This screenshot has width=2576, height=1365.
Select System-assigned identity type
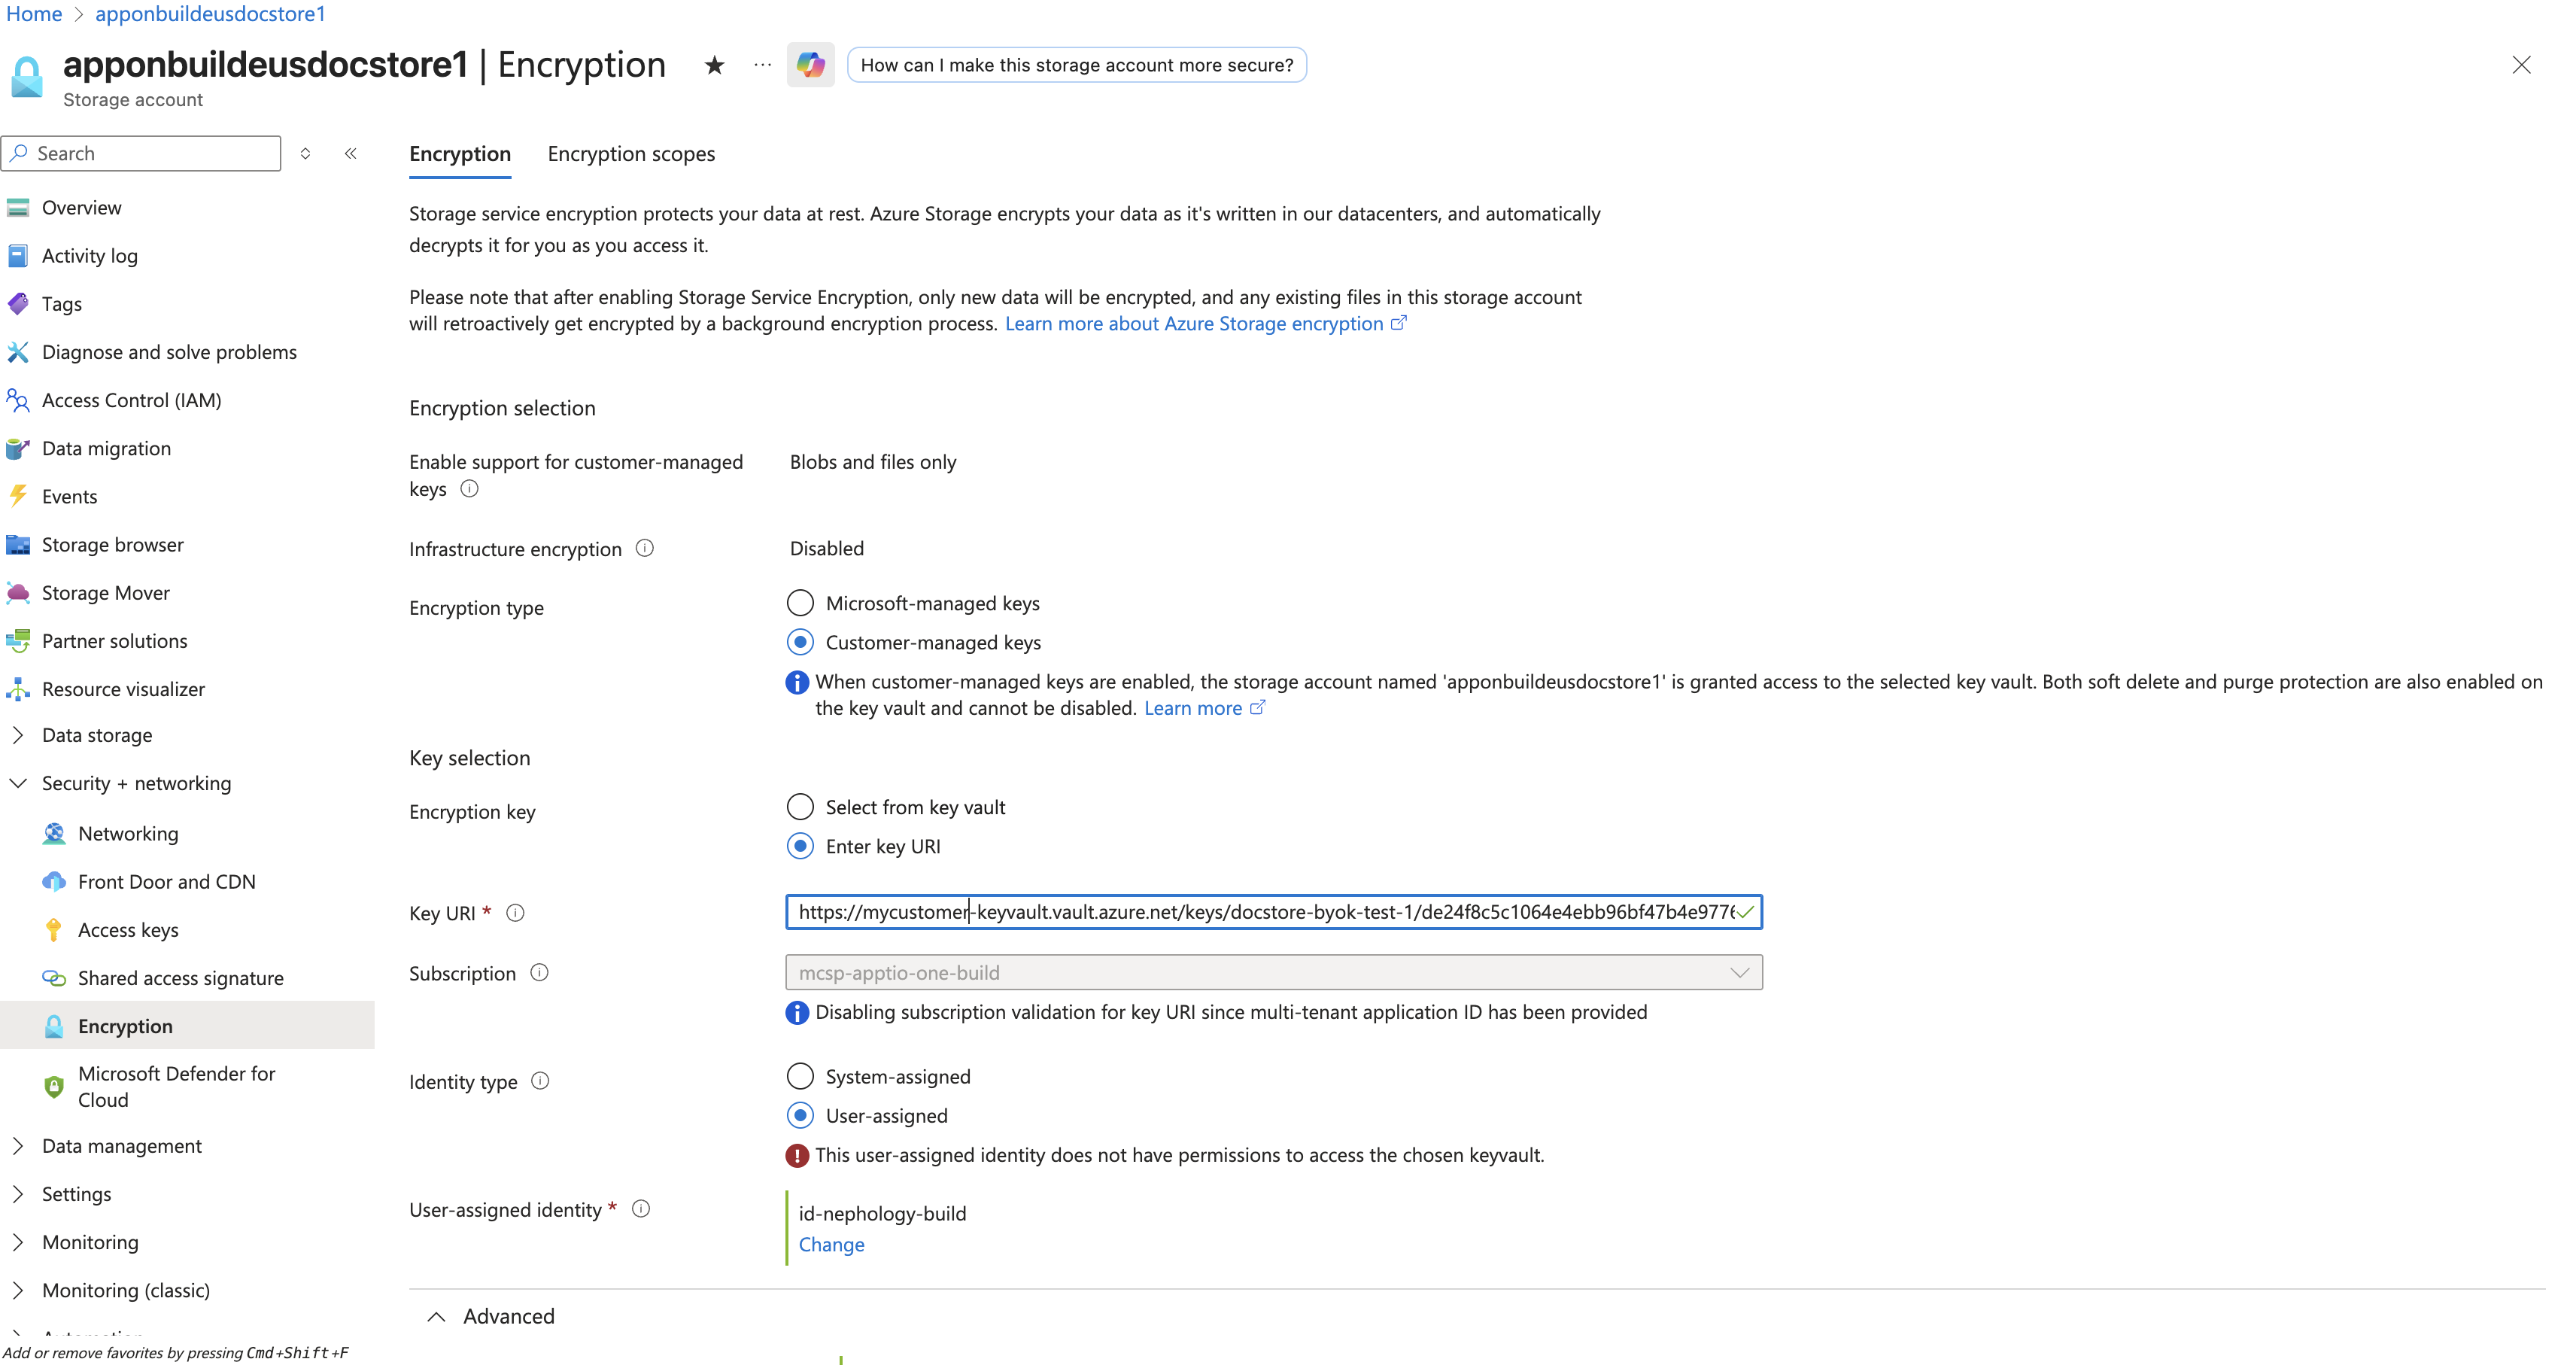pos(800,1076)
